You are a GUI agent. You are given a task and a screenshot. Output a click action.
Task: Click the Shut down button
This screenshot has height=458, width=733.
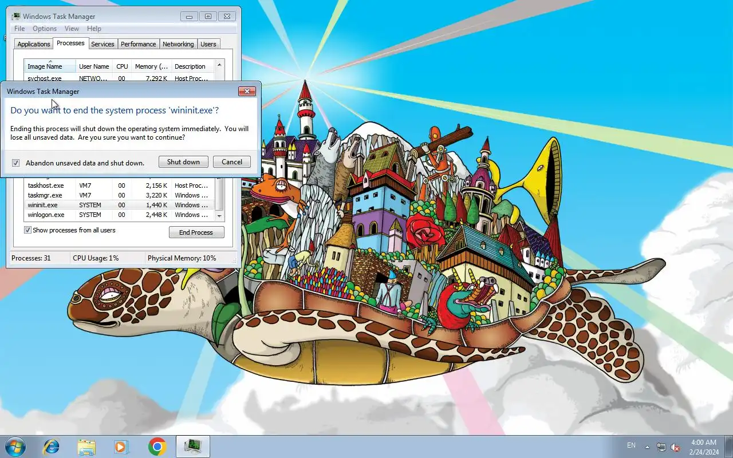point(183,162)
